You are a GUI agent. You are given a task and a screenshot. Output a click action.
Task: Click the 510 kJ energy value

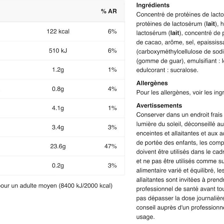click(x=58, y=51)
